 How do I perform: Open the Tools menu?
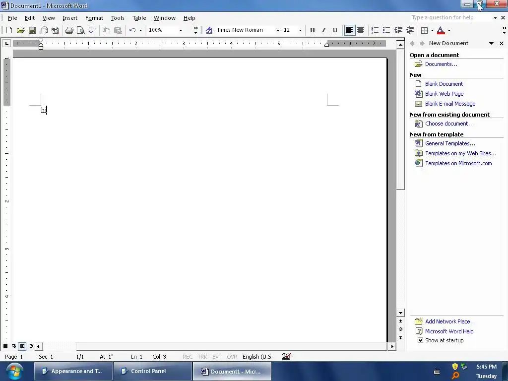coord(118,18)
